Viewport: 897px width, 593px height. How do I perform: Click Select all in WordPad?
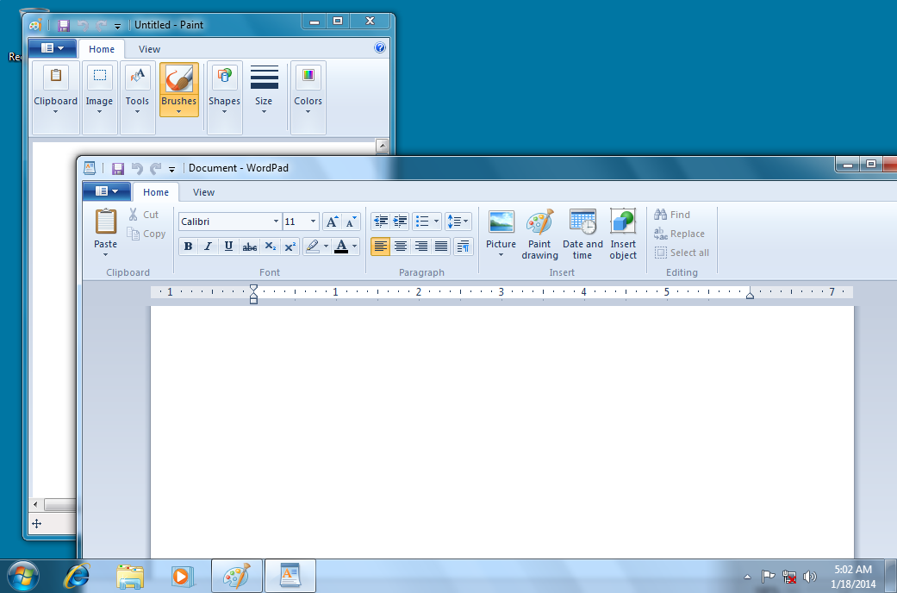pyautogui.click(x=682, y=253)
